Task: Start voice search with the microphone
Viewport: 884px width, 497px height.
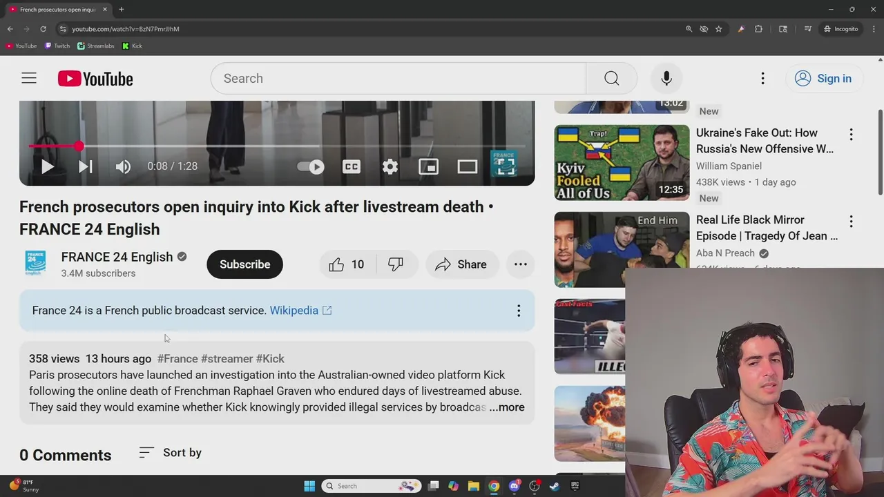Action: 666,79
